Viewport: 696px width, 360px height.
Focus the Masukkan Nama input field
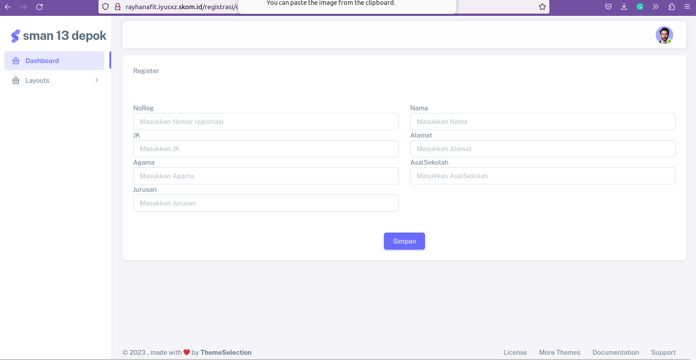(x=542, y=122)
